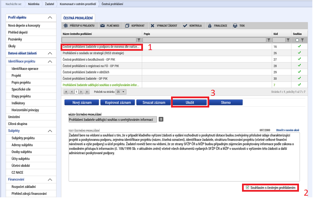
Task: Open Položek na stránku dropdown
Action: (x=121, y=92)
